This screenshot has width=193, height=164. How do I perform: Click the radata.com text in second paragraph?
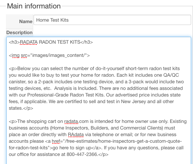pyautogui.click(x=76, y=121)
